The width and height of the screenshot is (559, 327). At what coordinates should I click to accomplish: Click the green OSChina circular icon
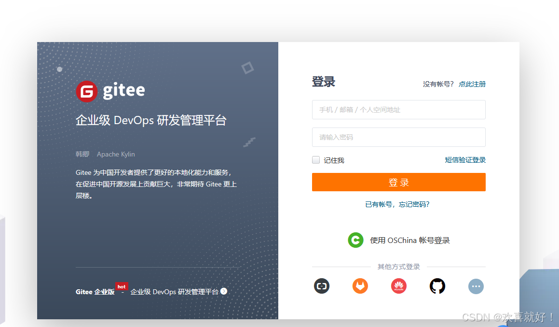[x=355, y=240]
